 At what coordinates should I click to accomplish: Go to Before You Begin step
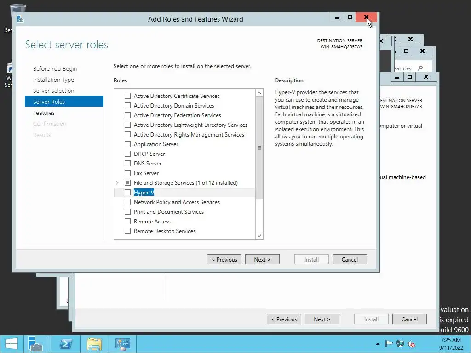click(55, 69)
